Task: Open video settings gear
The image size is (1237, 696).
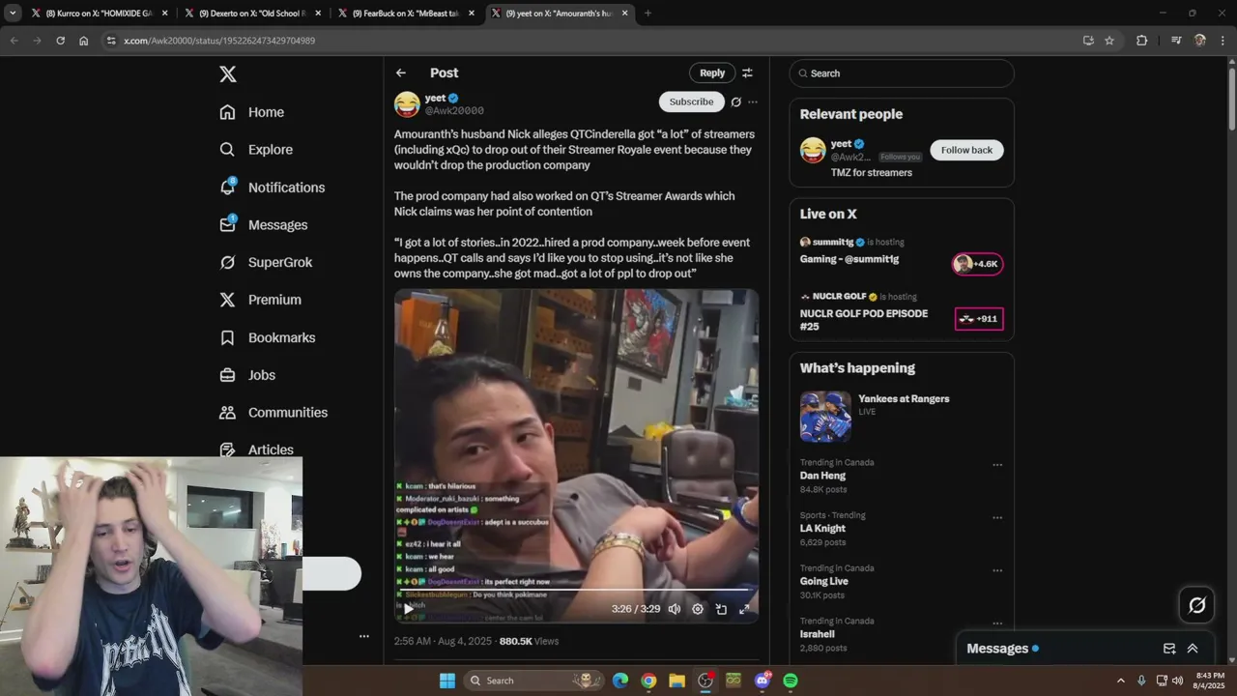Action: tap(698, 609)
